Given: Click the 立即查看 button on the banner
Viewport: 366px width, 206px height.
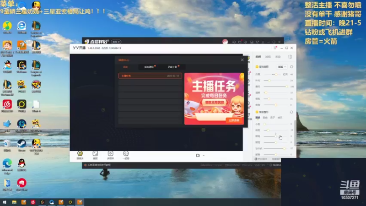Looking at the screenshot, I should pos(234,120).
